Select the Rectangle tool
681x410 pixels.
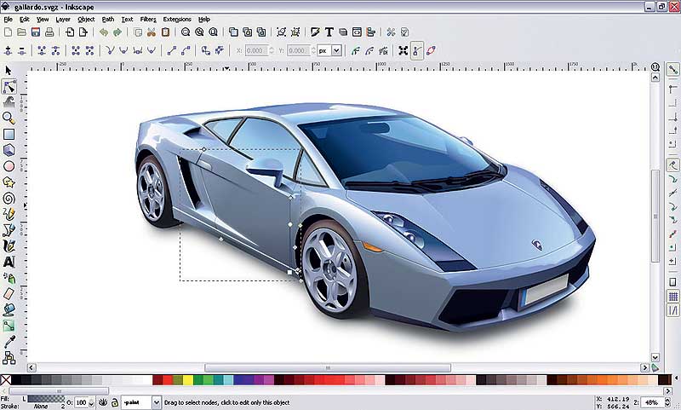click(x=9, y=134)
